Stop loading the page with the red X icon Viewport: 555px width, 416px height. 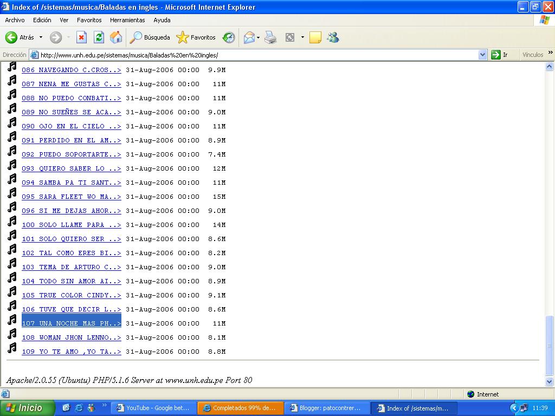pos(81,37)
